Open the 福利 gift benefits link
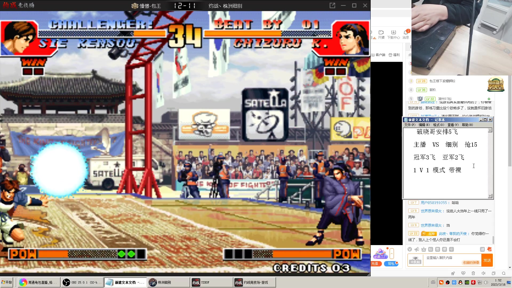This screenshot has width=512, height=288. pyautogui.click(x=394, y=55)
